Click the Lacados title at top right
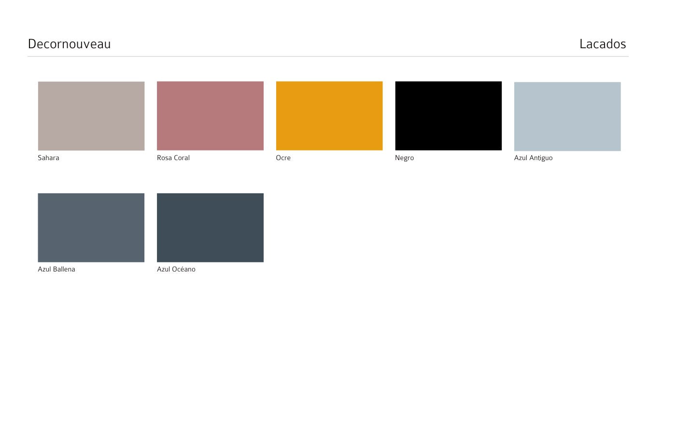Viewport: 676px width, 434px height. point(603,44)
